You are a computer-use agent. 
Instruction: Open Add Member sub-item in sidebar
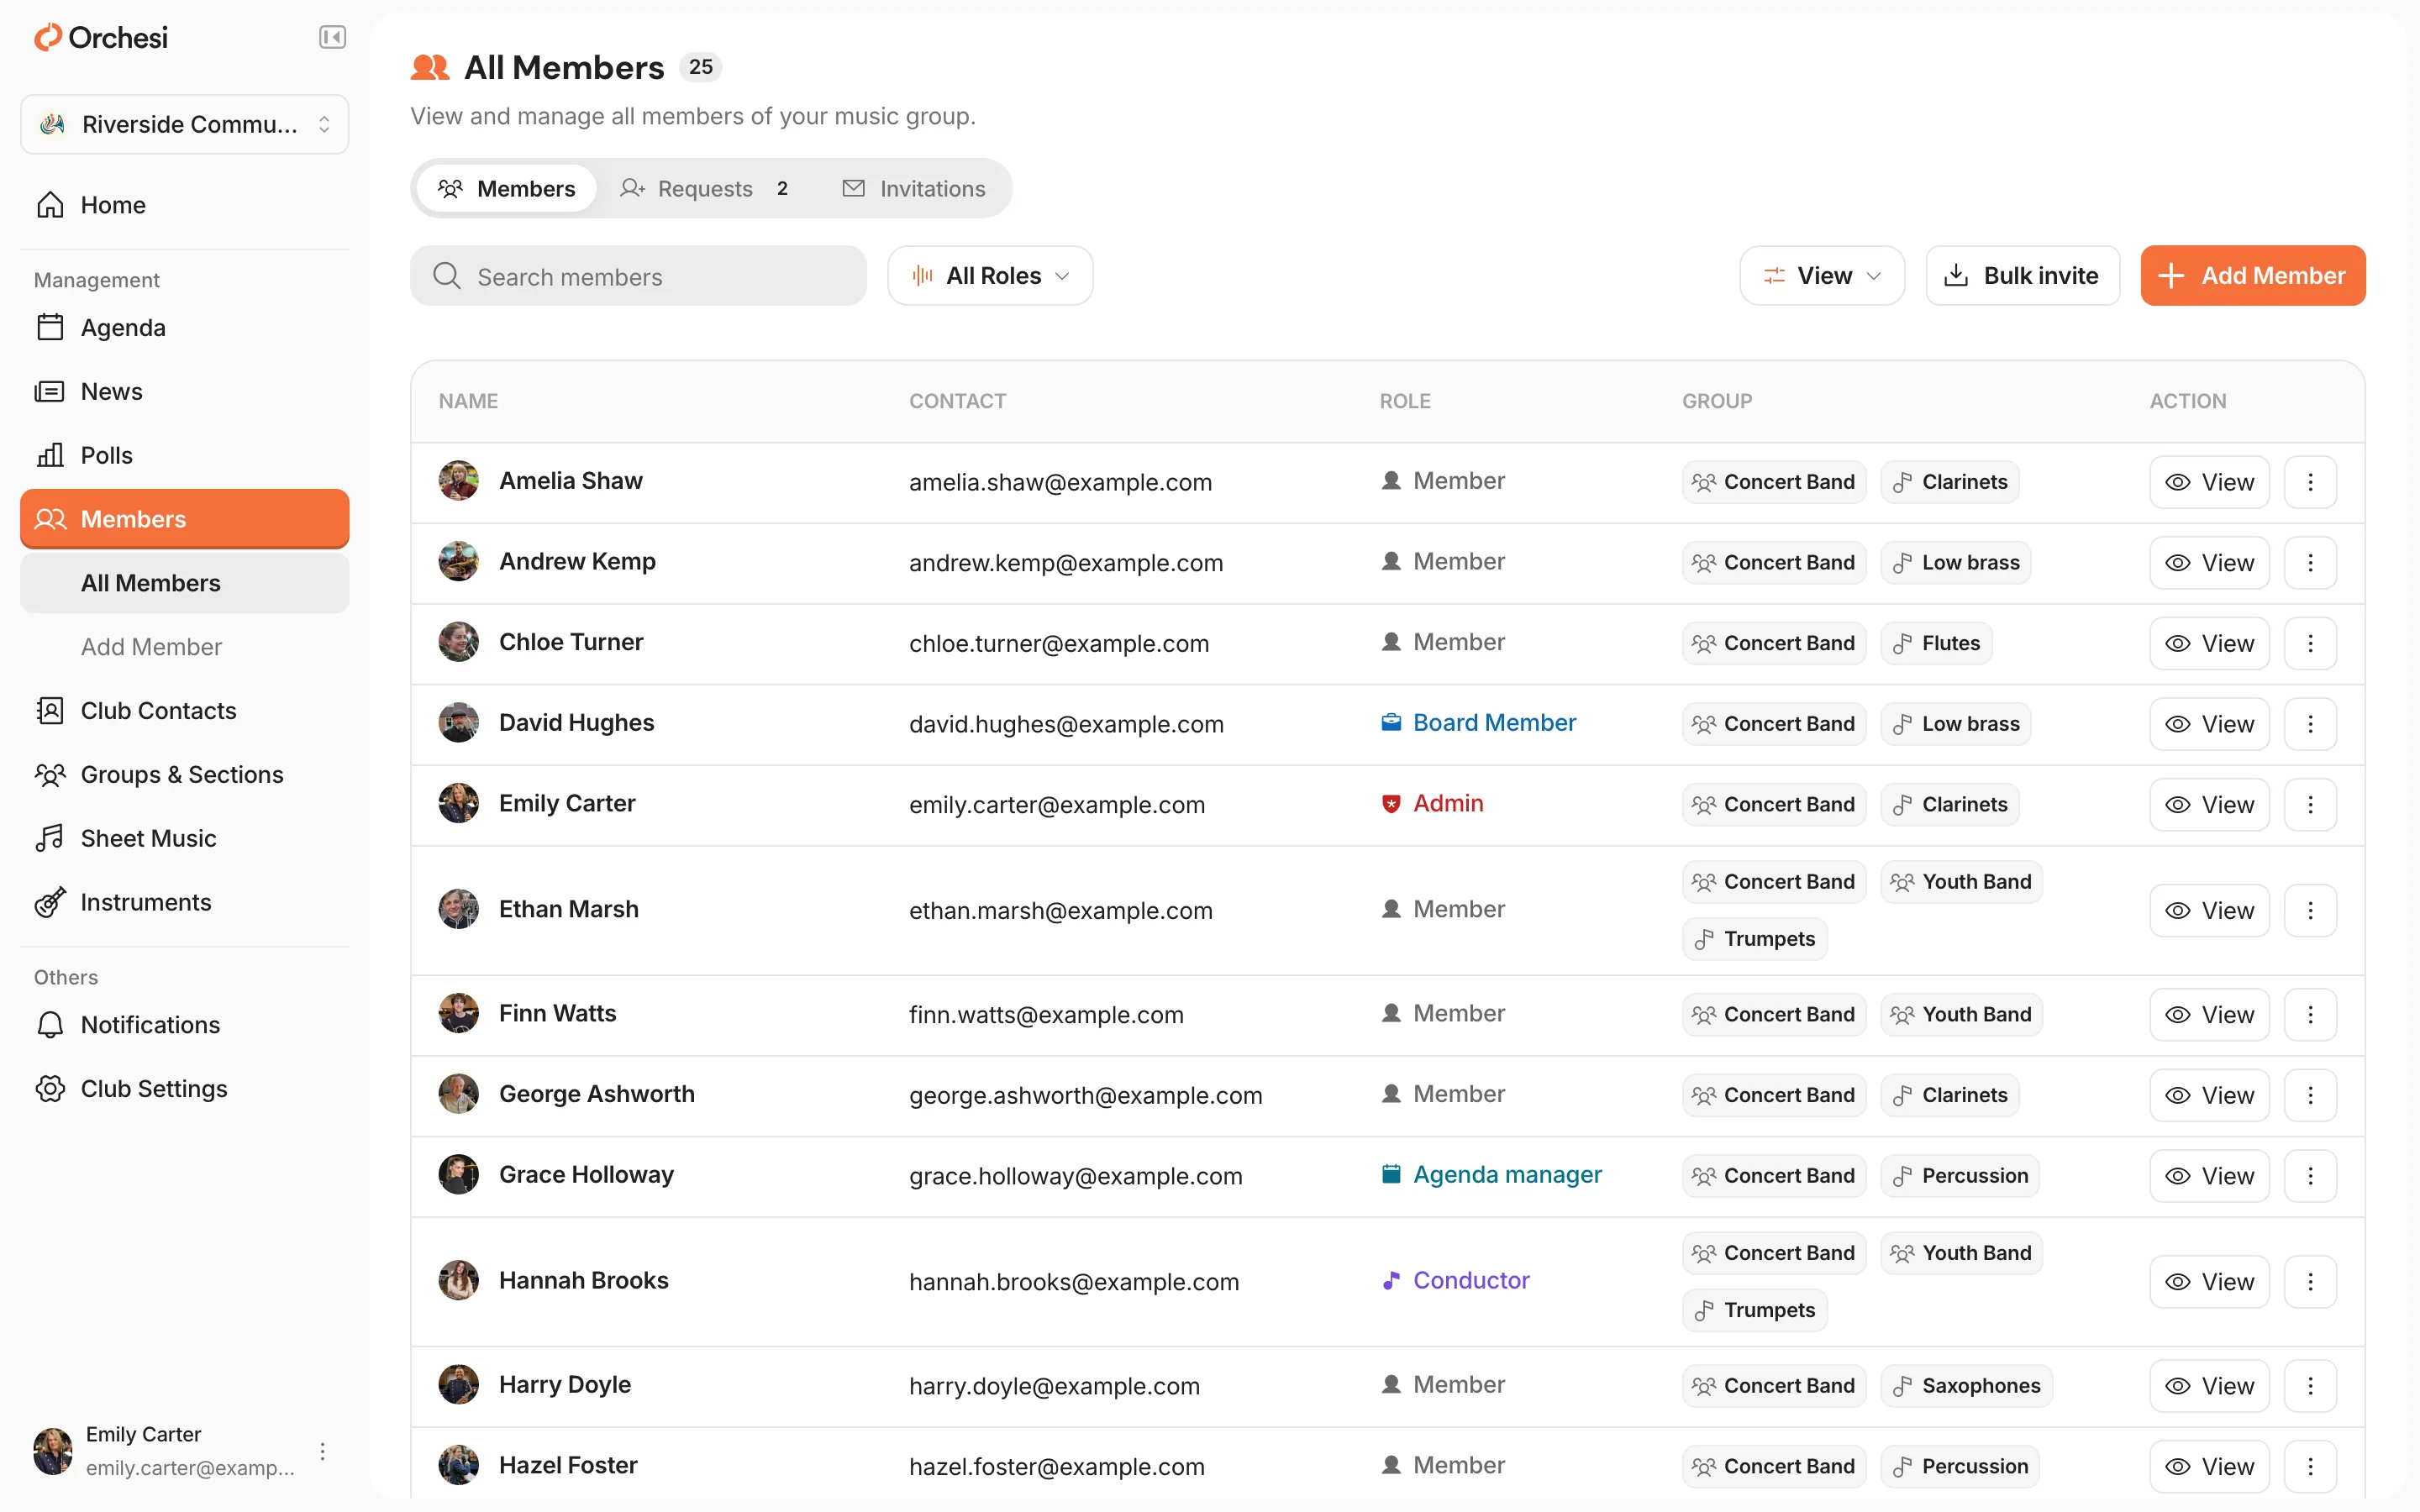pos(184,647)
